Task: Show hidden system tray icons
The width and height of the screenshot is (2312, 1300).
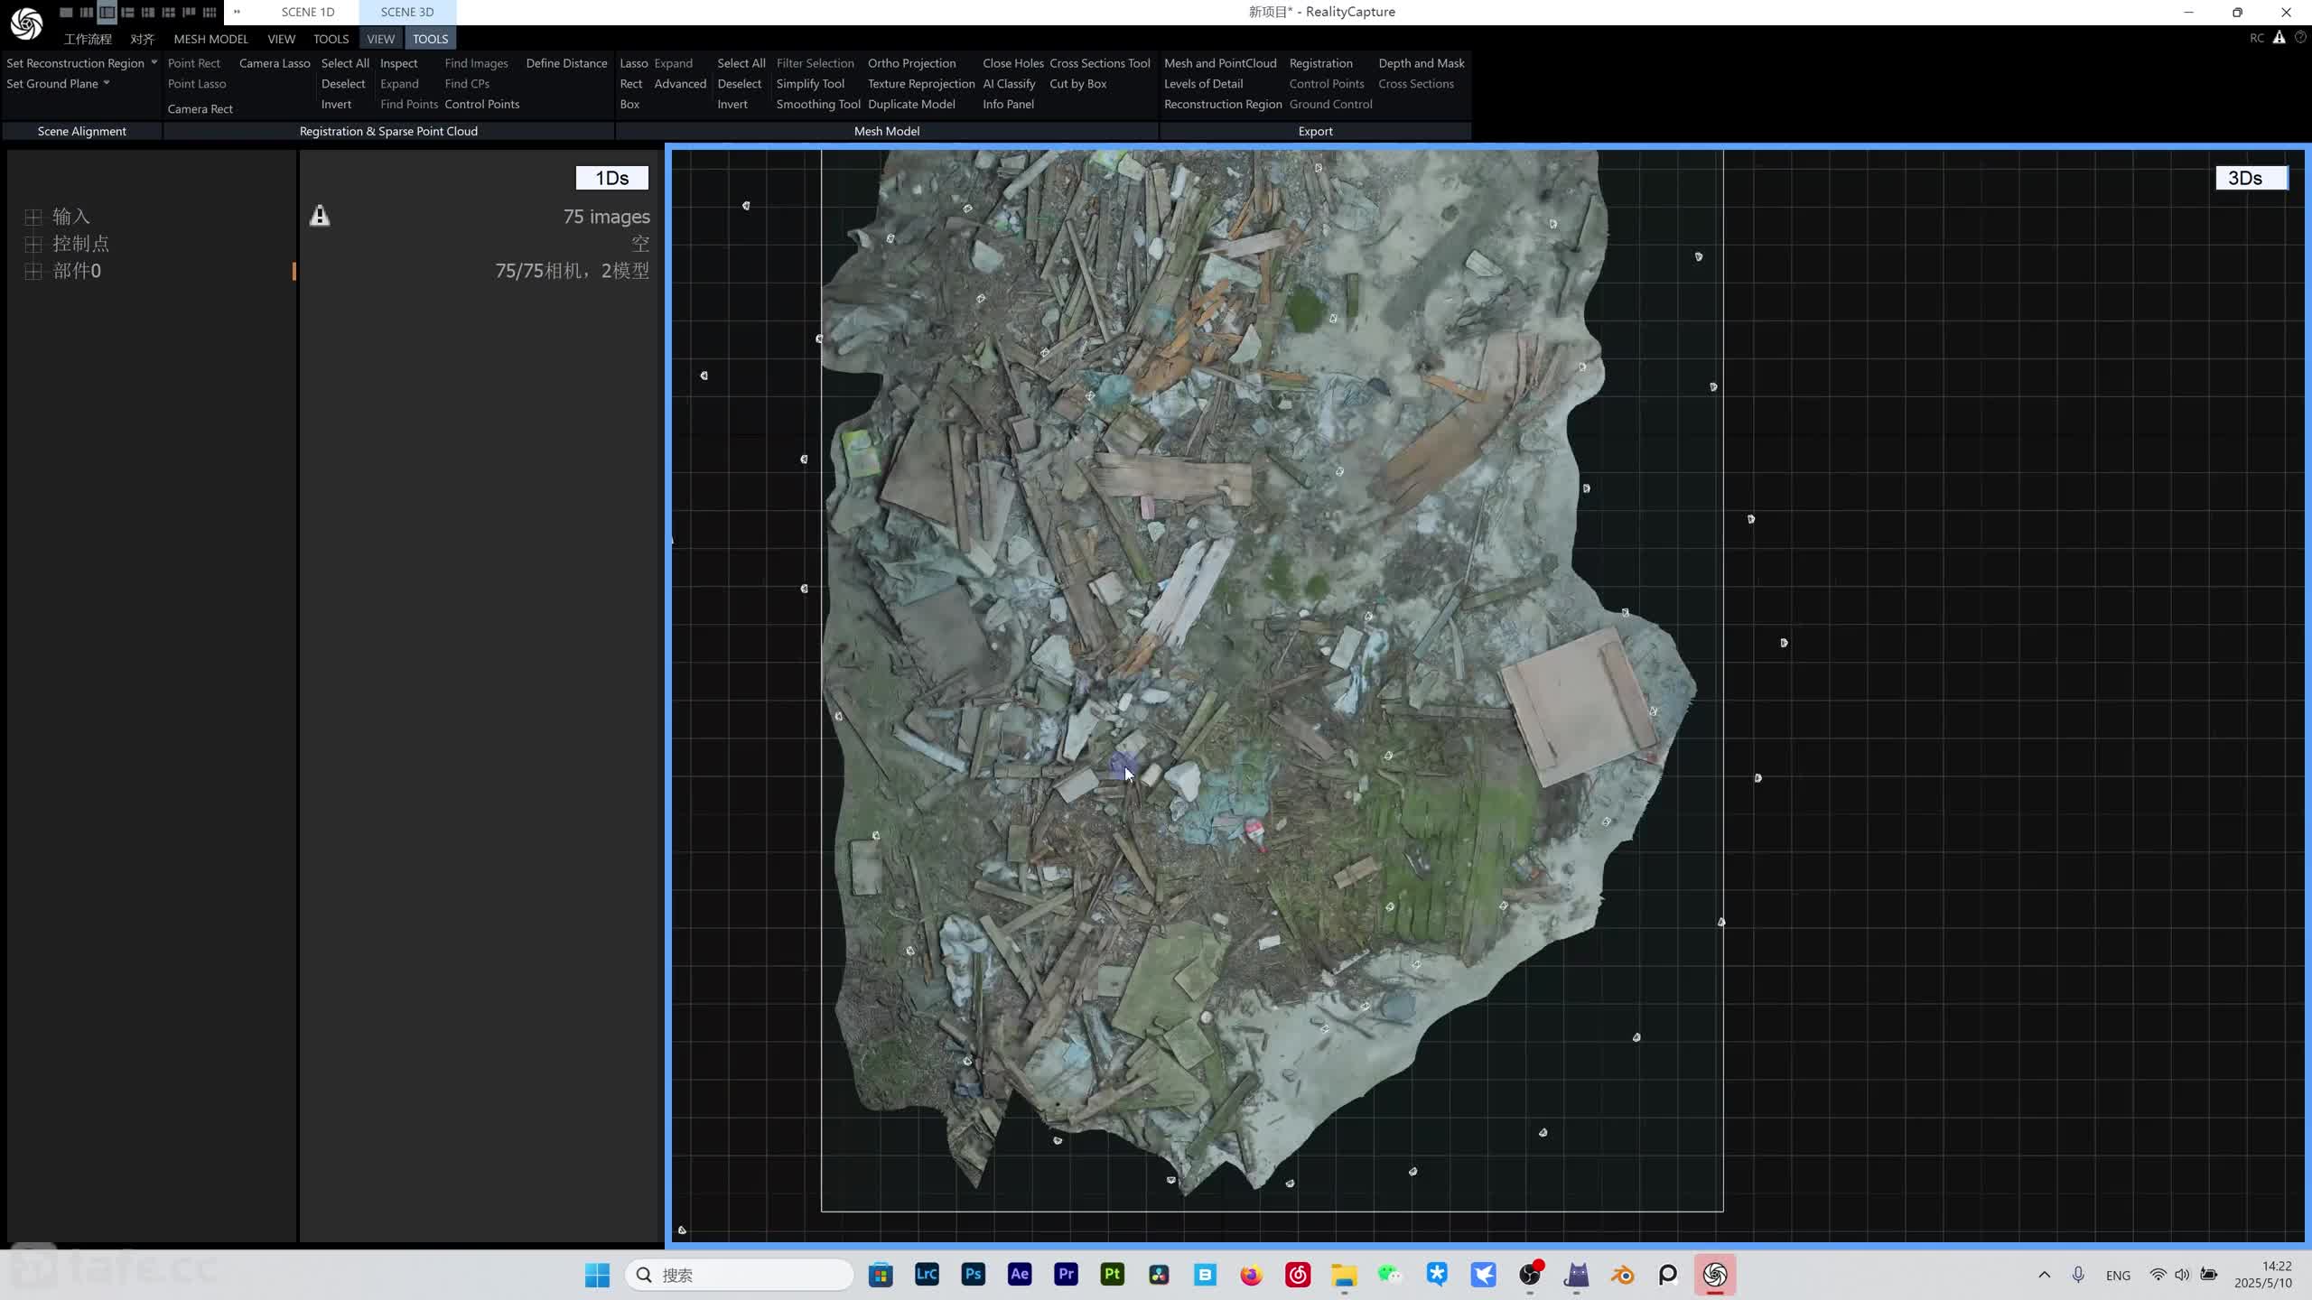Action: click(2044, 1275)
